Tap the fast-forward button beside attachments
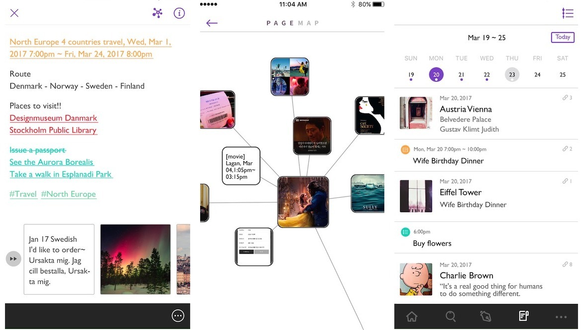Viewport: 583px width, 330px height. pos(13,259)
